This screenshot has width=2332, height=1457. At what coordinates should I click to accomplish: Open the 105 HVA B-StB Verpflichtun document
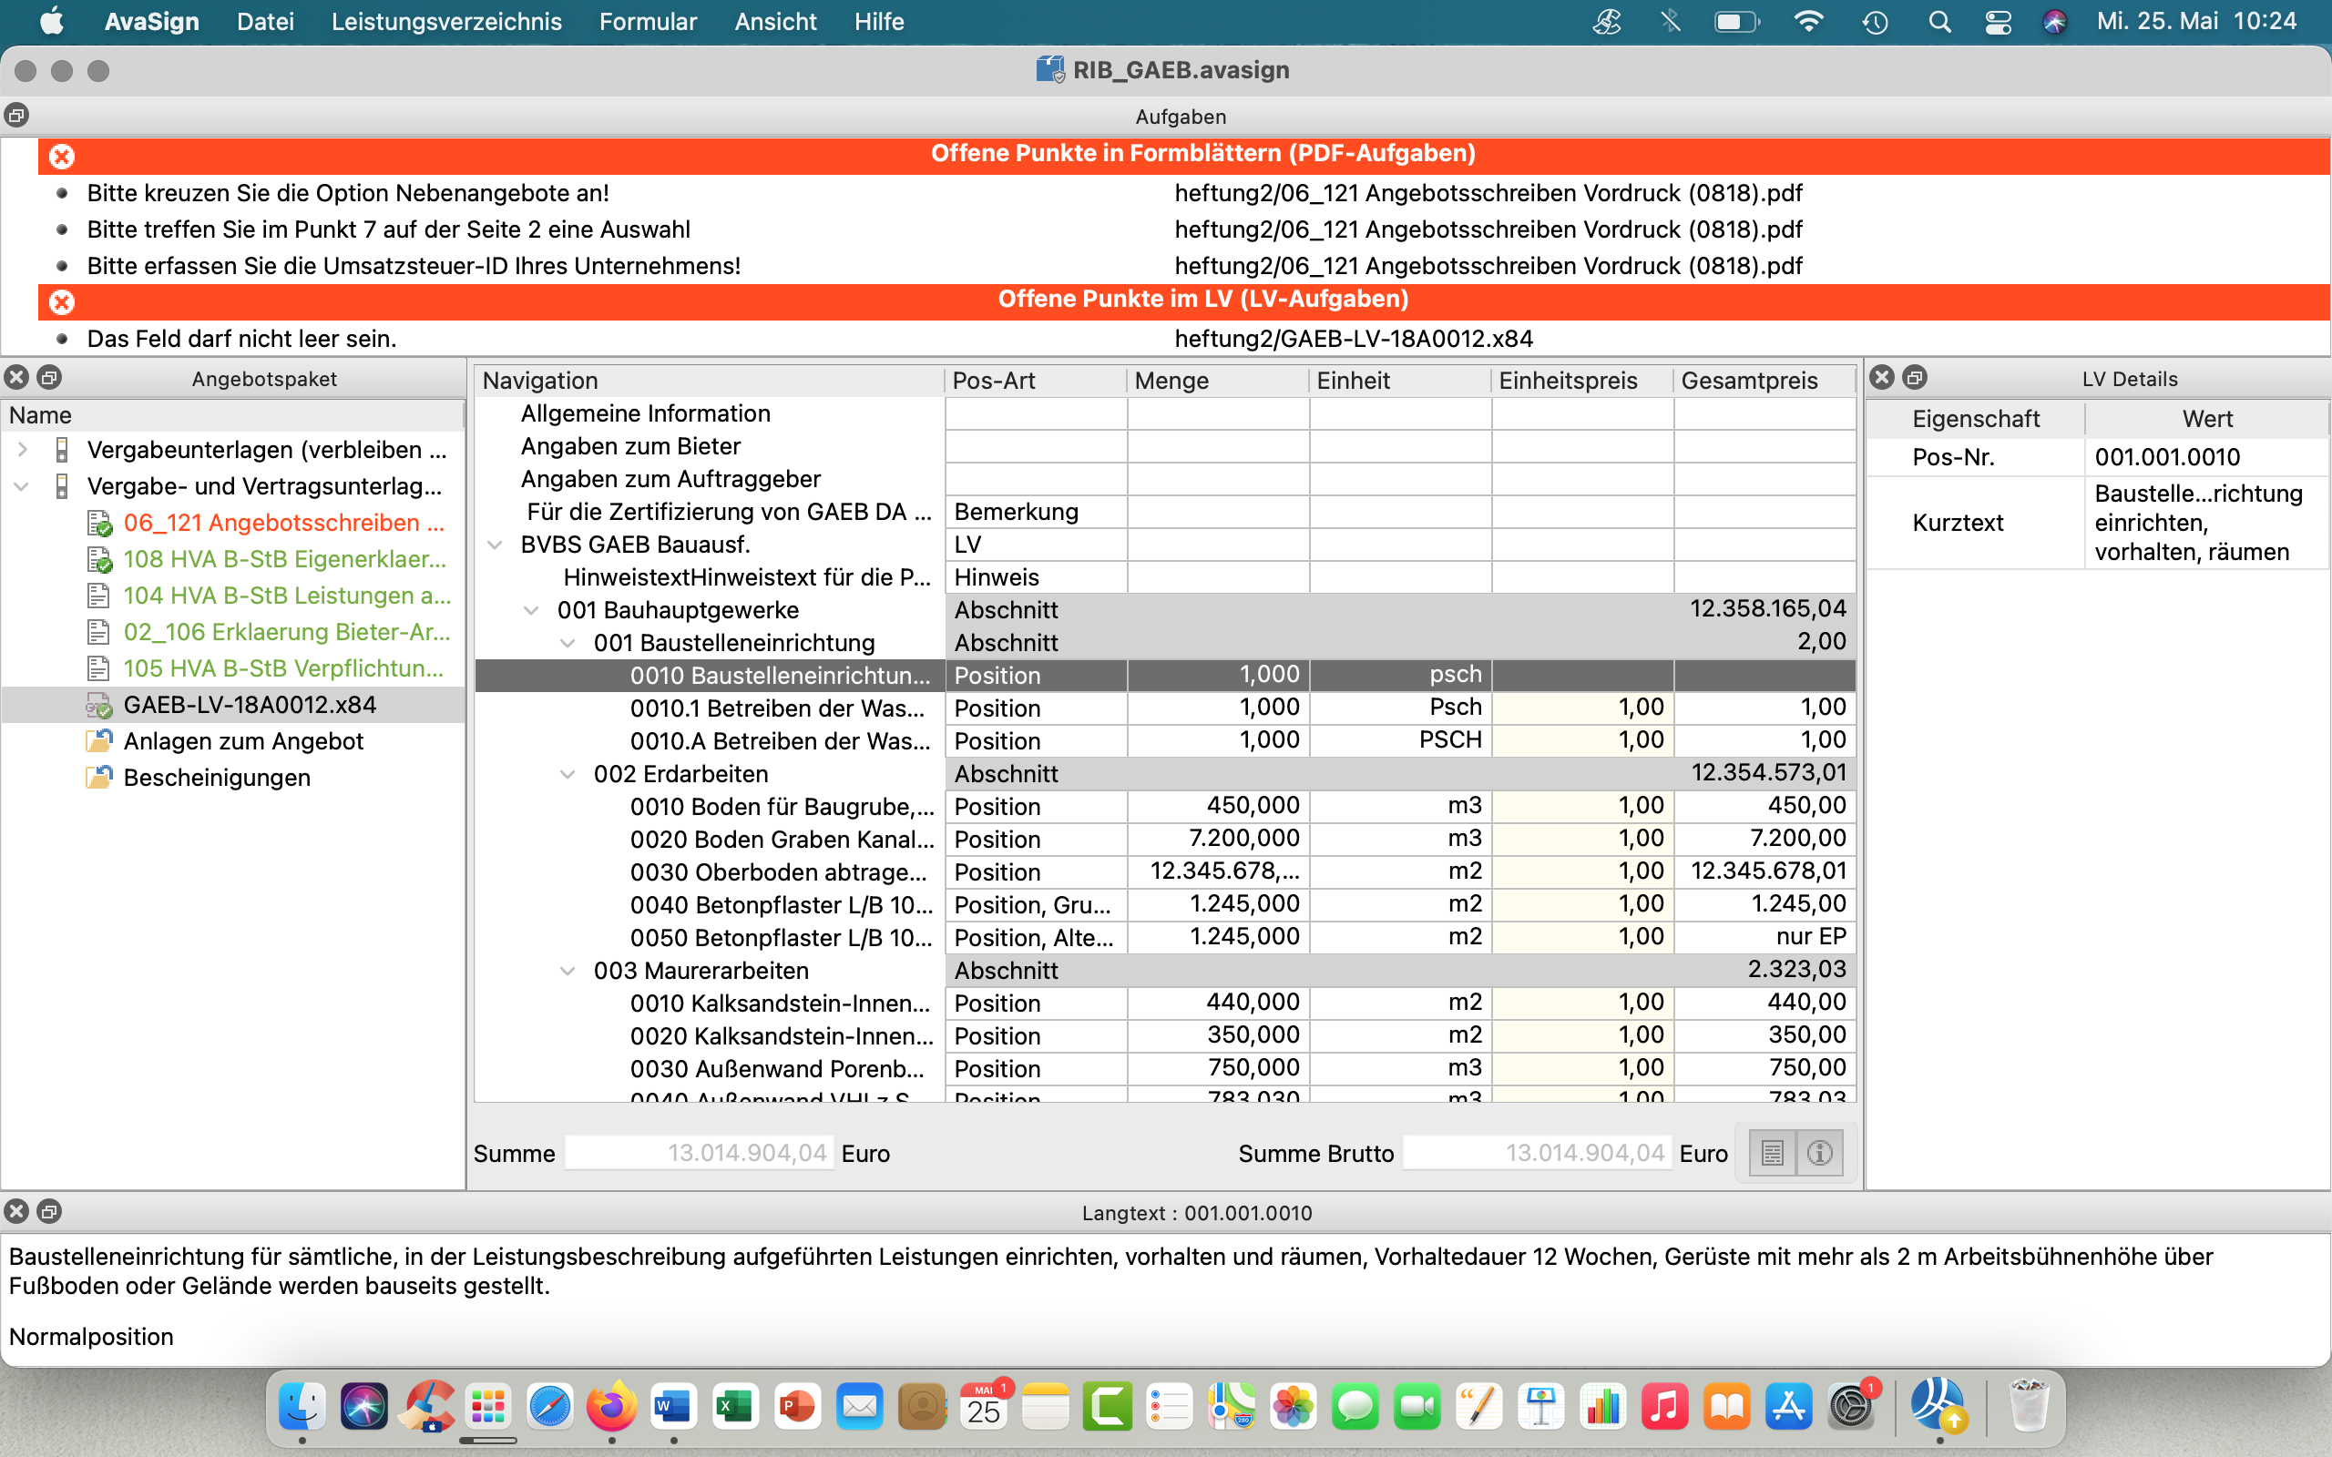(x=283, y=667)
